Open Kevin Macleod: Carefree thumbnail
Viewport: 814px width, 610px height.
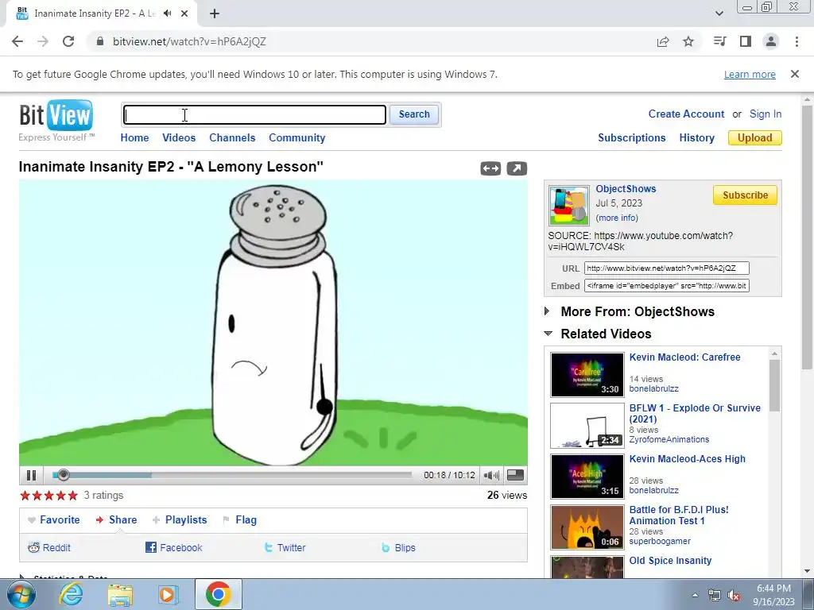click(587, 375)
